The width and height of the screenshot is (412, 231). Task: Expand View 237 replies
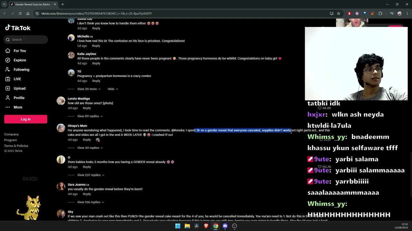click(x=91, y=175)
